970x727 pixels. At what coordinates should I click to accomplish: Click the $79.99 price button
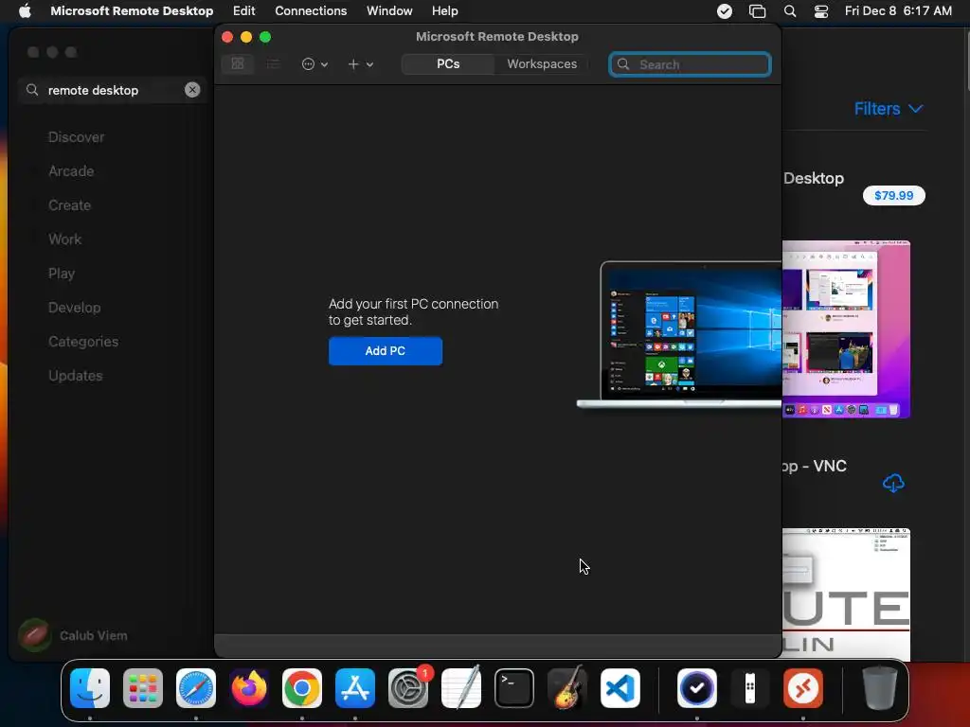click(x=894, y=195)
